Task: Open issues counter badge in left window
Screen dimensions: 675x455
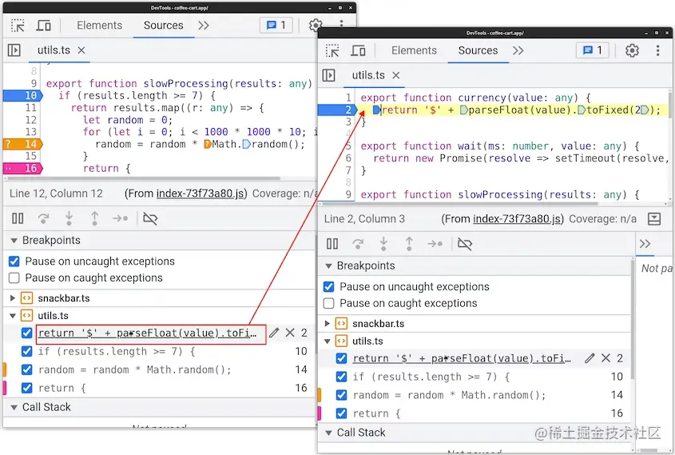Action: coord(276,26)
